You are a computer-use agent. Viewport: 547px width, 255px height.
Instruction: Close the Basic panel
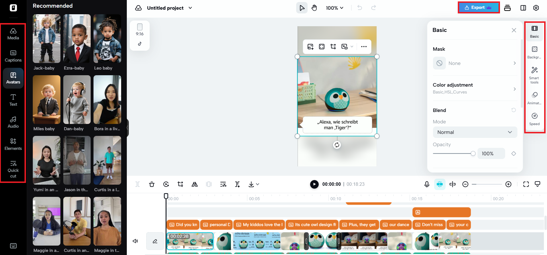(x=514, y=30)
